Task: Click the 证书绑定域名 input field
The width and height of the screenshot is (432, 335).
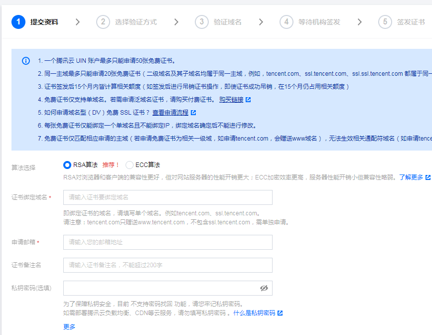Action: point(167,197)
